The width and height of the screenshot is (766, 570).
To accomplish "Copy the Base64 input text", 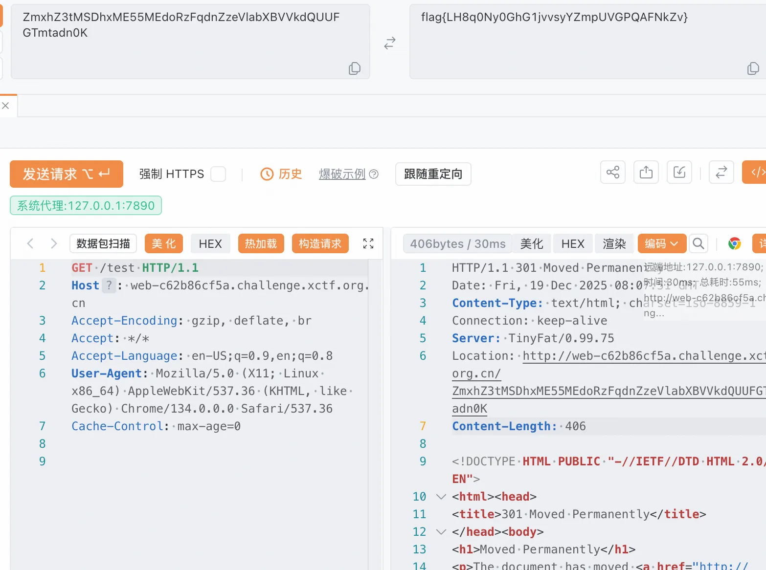I will 355,68.
